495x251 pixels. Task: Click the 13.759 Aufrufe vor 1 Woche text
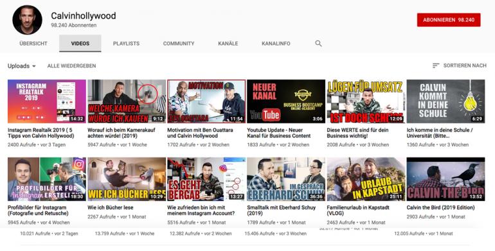[x=125, y=234]
